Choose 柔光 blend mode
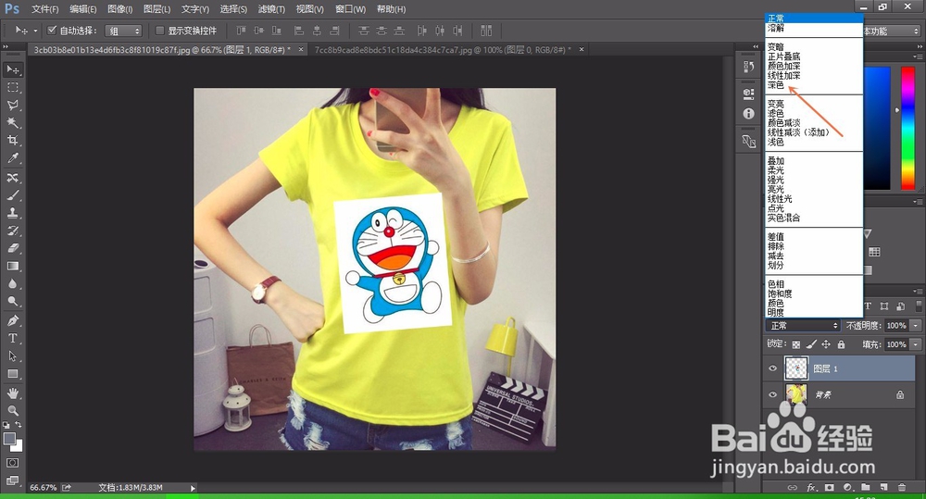Screen dimensions: 926x499 point(775,170)
